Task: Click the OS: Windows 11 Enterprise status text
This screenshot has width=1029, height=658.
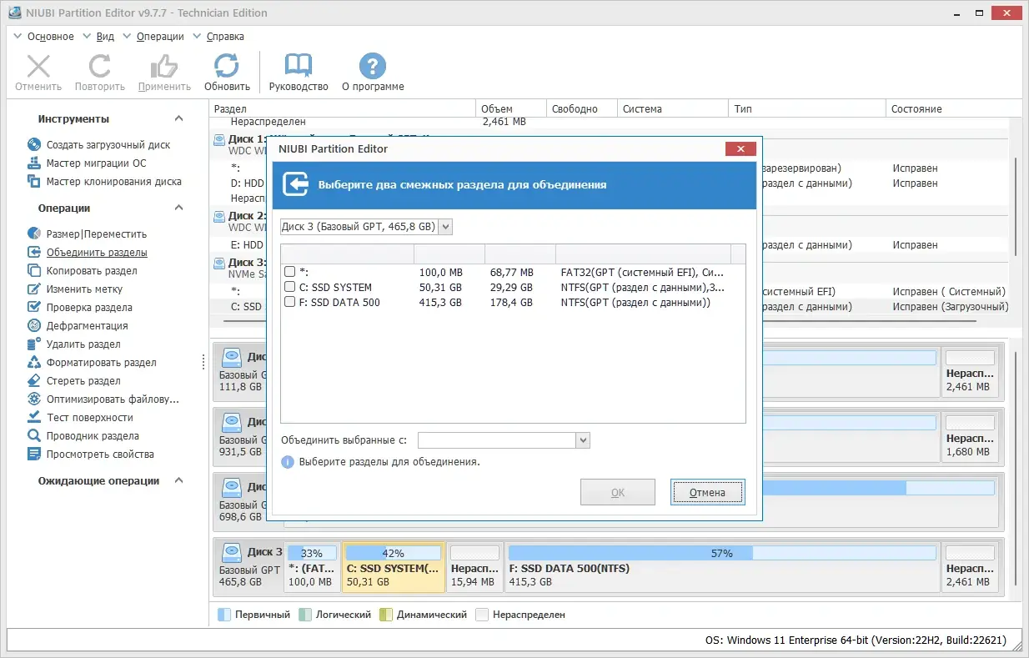Action: point(856,640)
